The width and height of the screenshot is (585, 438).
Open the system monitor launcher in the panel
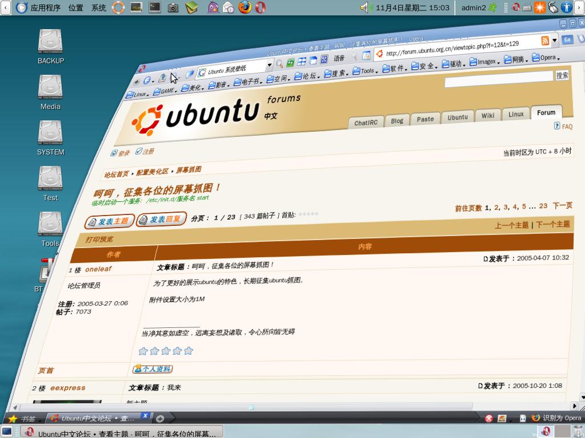point(136,7)
